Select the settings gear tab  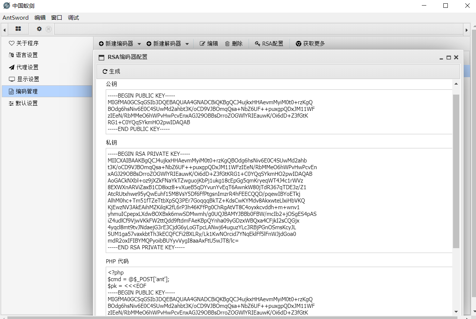[x=39, y=29]
